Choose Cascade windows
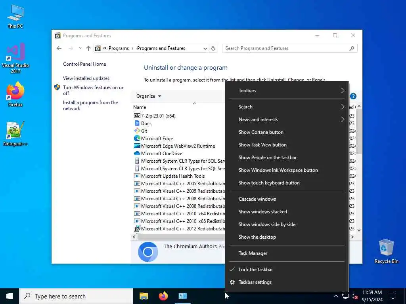Viewport: 406px width, 304px height. [x=287, y=199]
